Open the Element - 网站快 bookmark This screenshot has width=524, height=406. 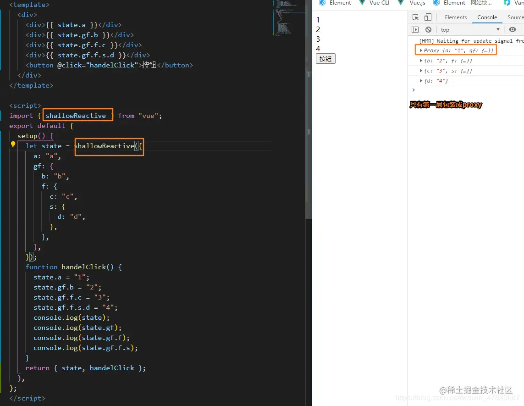coord(463,3)
